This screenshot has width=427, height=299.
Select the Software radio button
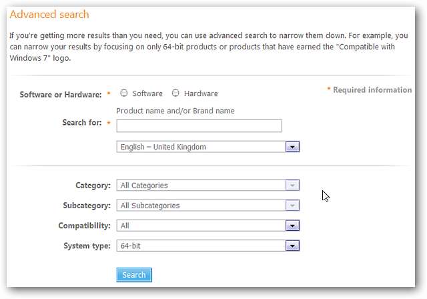(124, 93)
